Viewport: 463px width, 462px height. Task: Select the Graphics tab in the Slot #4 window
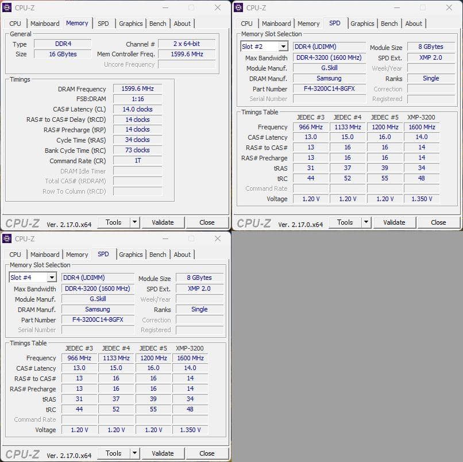[130, 255]
